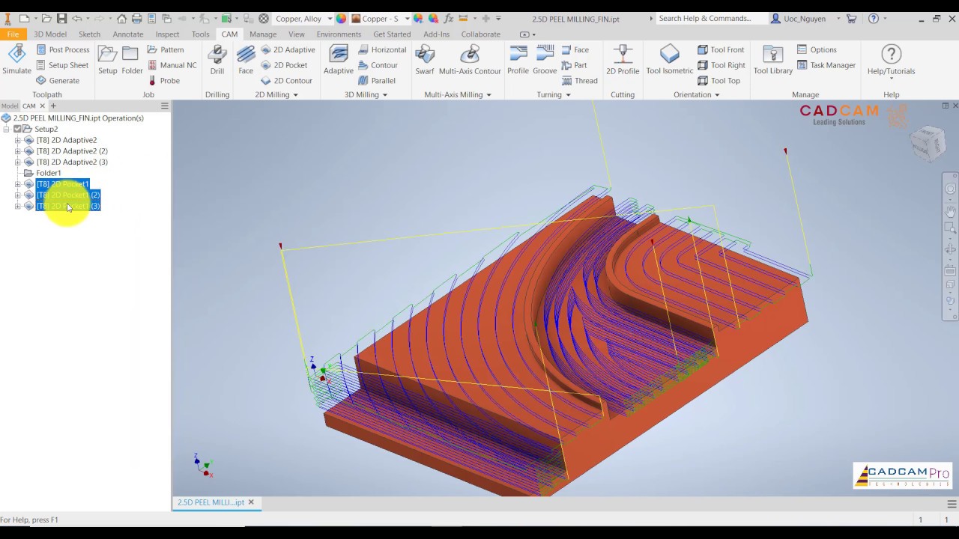Click the ViewCube in the viewport
Screen dimensions: 959x539
(x=929, y=142)
